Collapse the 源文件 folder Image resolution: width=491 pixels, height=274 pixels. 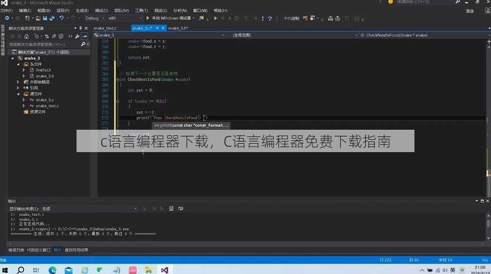pyautogui.click(x=18, y=94)
